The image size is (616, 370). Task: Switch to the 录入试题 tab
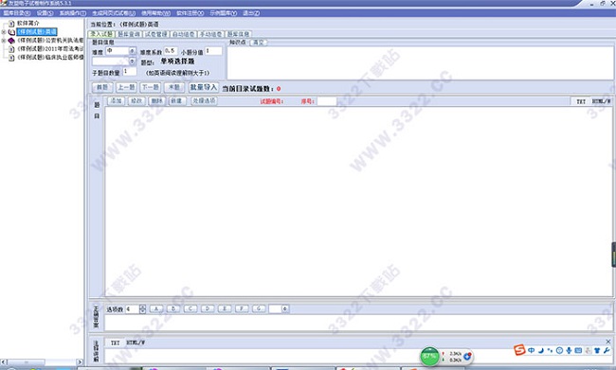101,34
